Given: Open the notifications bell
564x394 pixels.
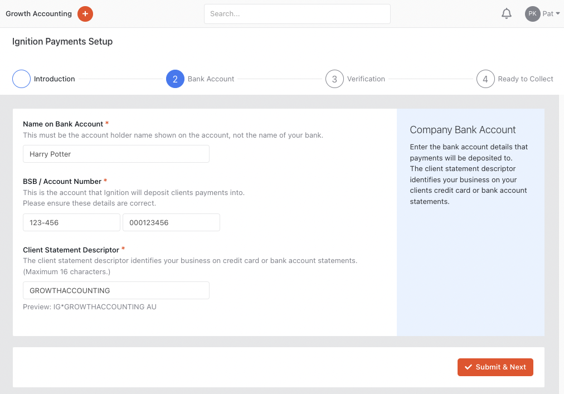Looking at the screenshot, I should point(507,14).
